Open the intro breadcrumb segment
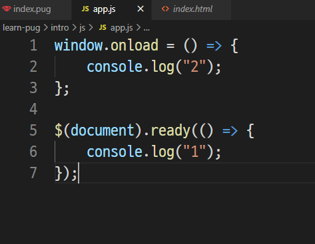The image size is (315, 244). [x=60, y=28]
